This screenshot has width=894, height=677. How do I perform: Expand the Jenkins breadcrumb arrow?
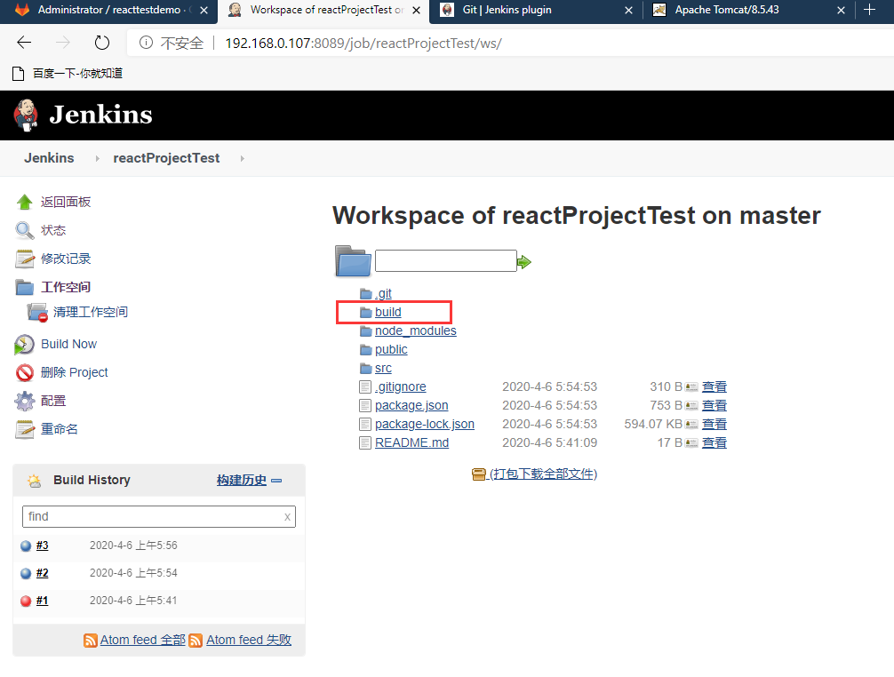98,158
